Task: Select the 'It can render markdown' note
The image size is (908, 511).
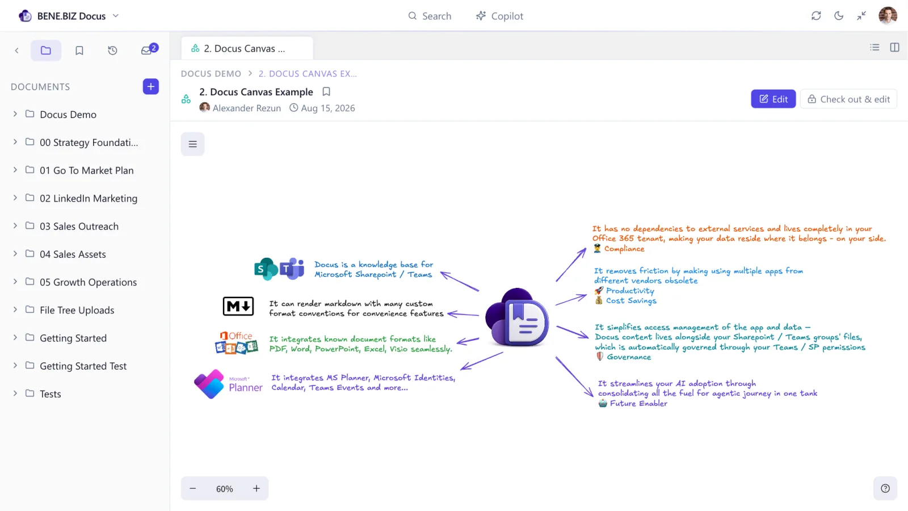Action: tap(356, 308)
